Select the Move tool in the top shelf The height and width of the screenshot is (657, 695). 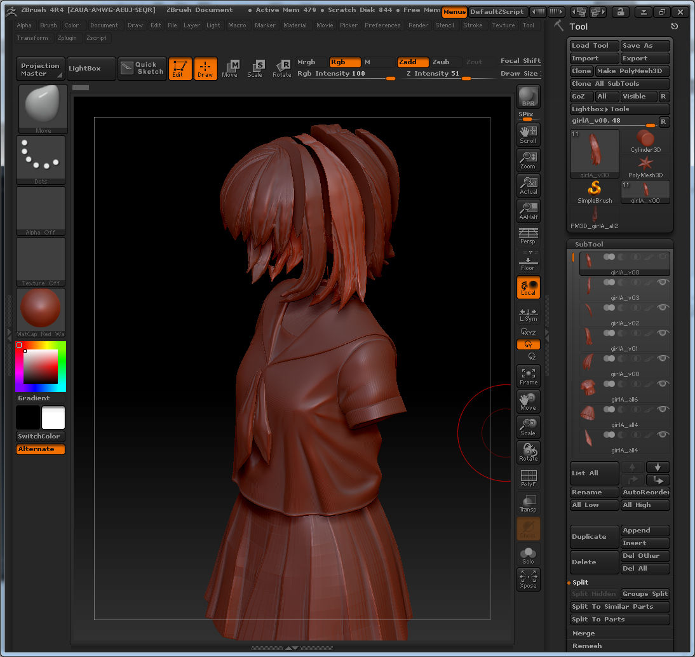[x=230, y=68]
